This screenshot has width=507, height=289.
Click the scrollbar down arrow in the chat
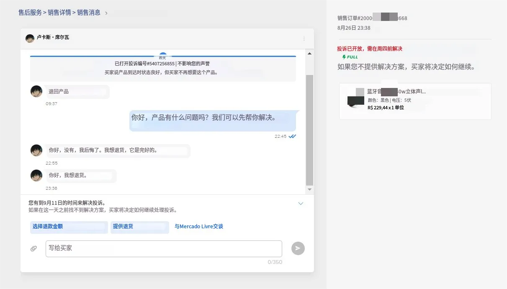coord(309,189)
